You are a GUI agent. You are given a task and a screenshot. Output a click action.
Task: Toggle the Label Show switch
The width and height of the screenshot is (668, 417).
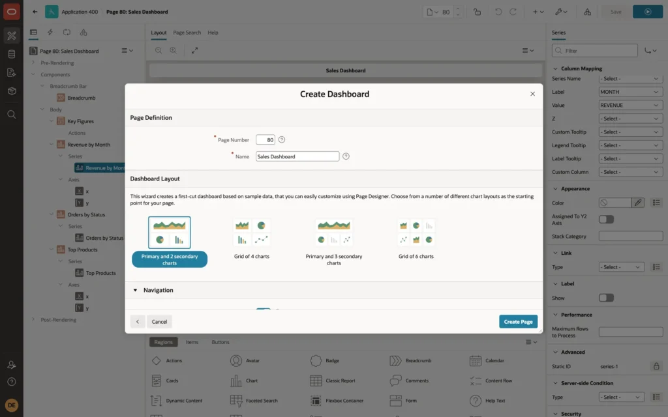coord(606,298)
